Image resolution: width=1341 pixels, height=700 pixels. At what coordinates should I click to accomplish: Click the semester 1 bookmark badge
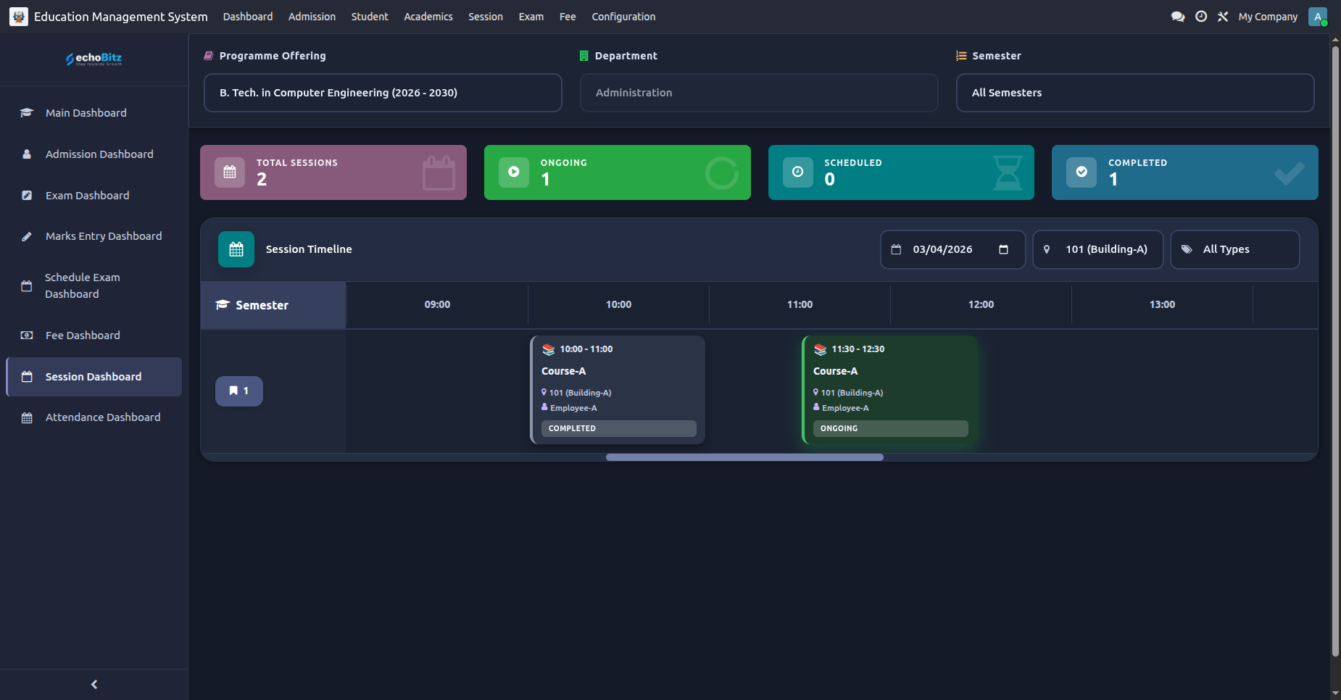(239, 391)
